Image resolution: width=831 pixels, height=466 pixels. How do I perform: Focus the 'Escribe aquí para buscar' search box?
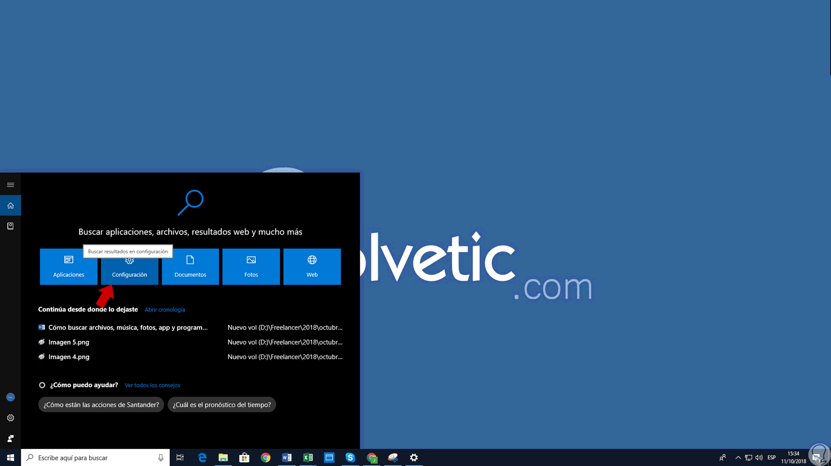coord(96,458)
